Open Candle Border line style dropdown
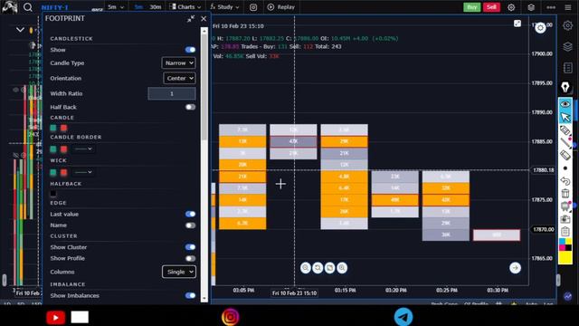Viewport: 579px width, 326px height. click(x=83, y=149)
